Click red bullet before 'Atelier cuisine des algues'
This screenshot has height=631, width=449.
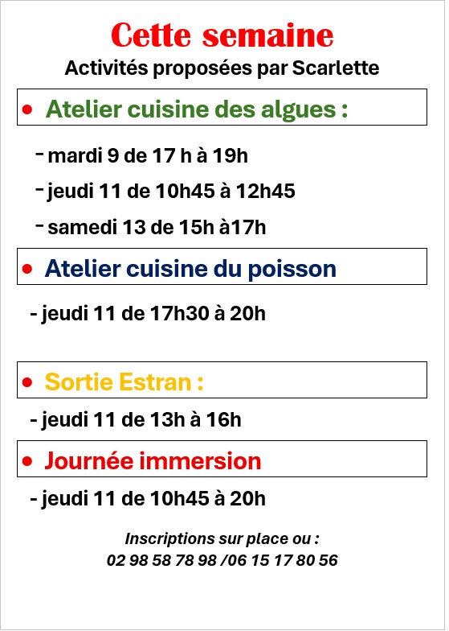click(27, 109)
